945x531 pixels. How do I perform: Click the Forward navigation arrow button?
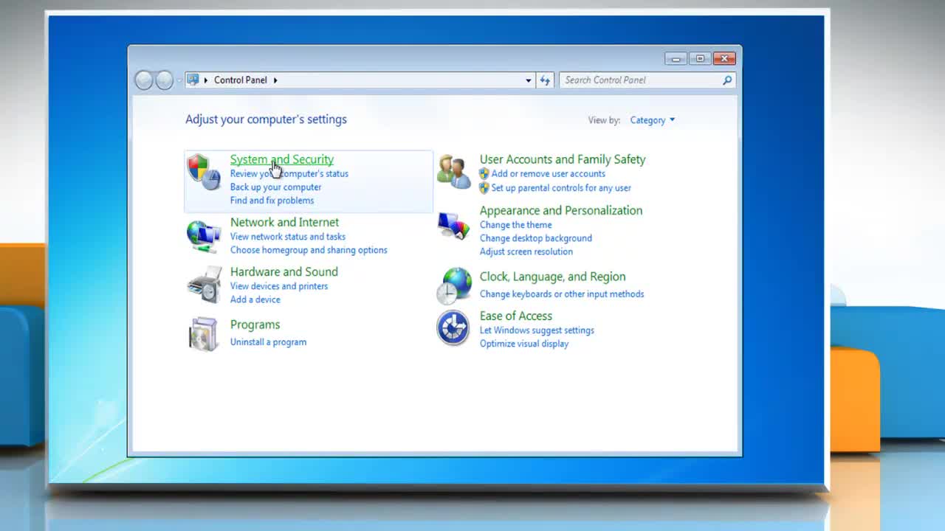pos(164,80)
